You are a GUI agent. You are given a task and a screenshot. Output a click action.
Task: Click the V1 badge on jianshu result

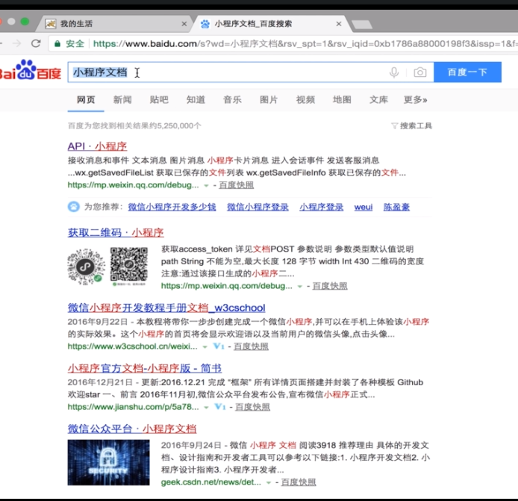220,407
